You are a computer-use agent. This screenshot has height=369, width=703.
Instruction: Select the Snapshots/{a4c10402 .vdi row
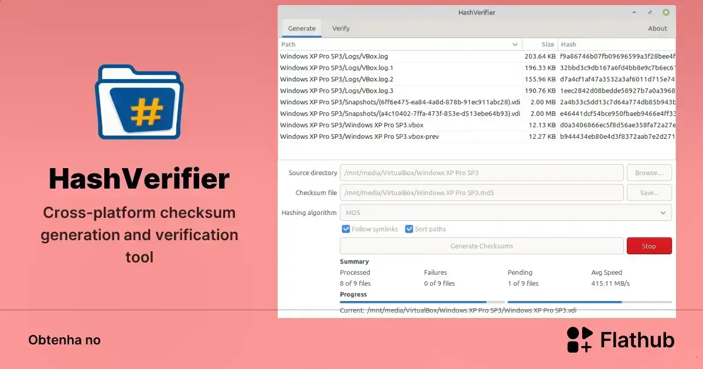(x=477, y=114)
